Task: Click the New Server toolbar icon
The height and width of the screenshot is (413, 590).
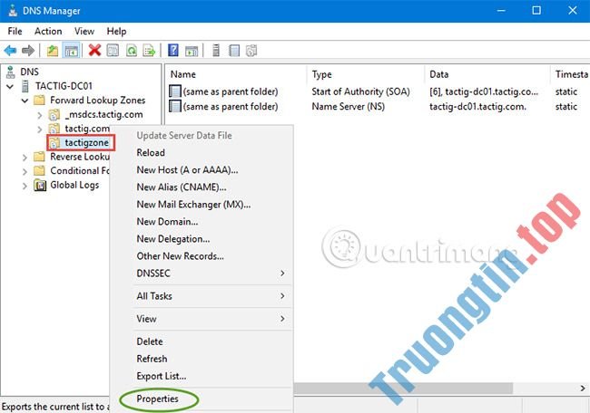Action: click(216, 51)
